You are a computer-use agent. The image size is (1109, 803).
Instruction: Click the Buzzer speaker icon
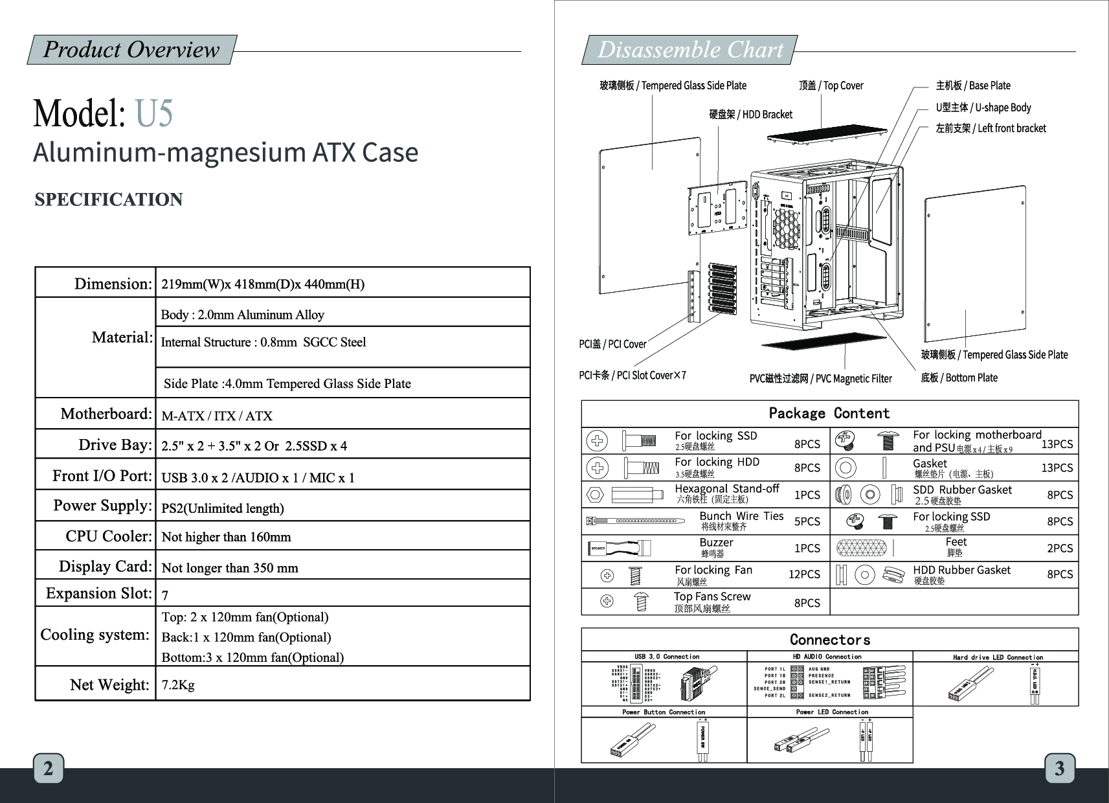pyautogui.click(x=620, y=549)
